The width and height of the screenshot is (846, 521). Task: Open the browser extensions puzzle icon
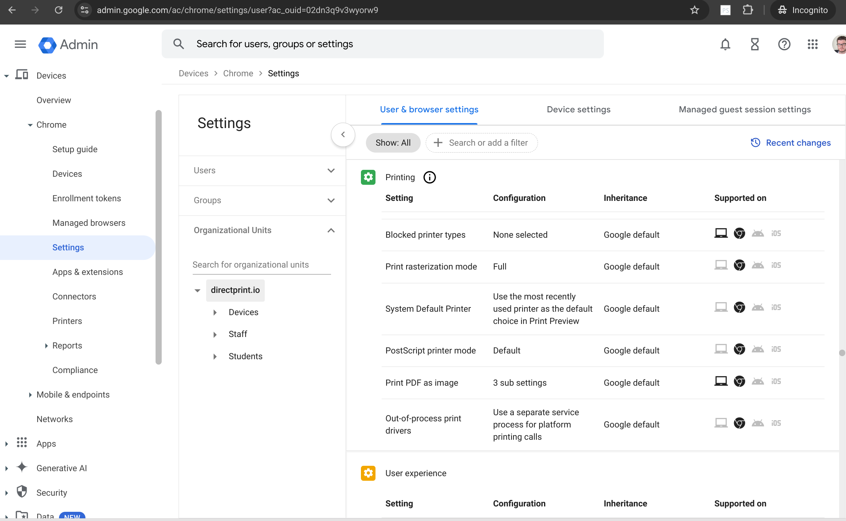click(x=748, y=10)
